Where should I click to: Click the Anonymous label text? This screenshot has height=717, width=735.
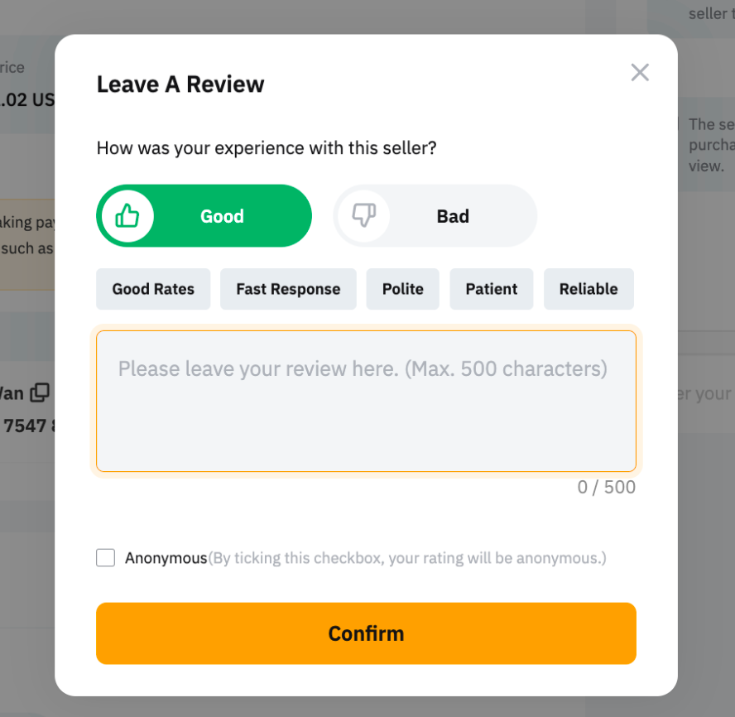click(x=166, y=558)
